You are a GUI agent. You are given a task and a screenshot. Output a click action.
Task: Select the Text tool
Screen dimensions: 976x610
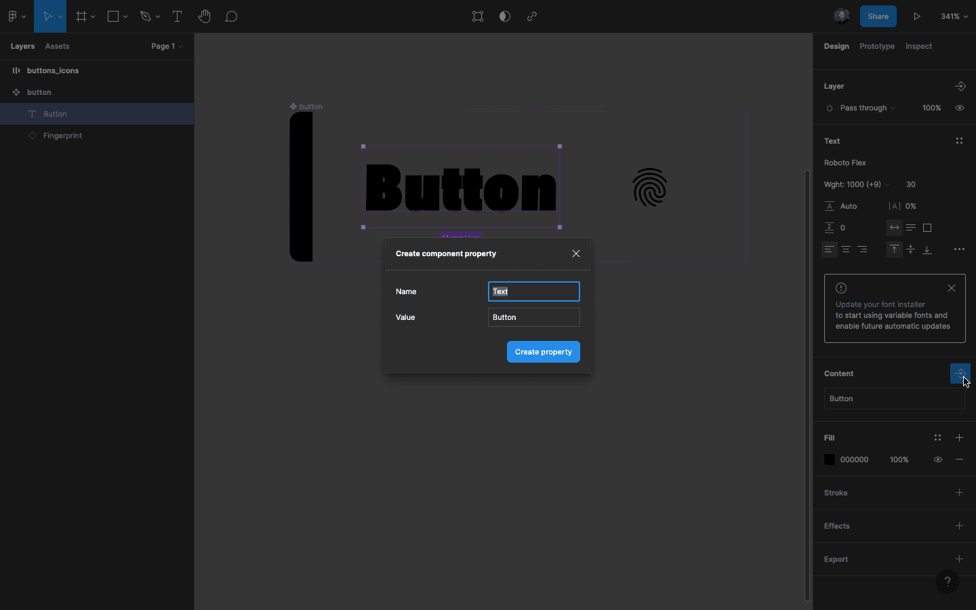177,16
